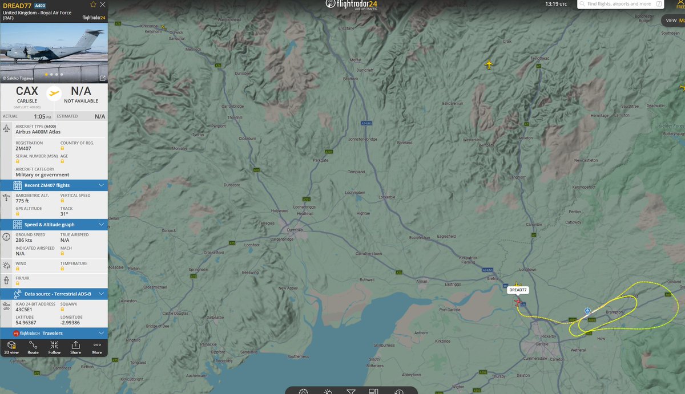Viewport: 685px width, 394px height.
Task: Expand the Flightradar24 Travelers section
Action: pos(54,333)
